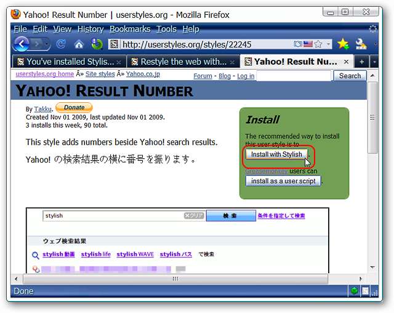This screenshot has height=313, width=394.
Task: Close the "You've installed Stylis..." tab
Action: click(119, 62)
